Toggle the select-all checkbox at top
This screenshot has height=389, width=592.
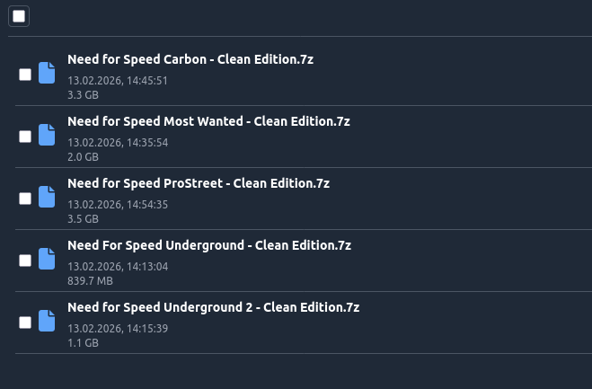(x=19, y=16)
